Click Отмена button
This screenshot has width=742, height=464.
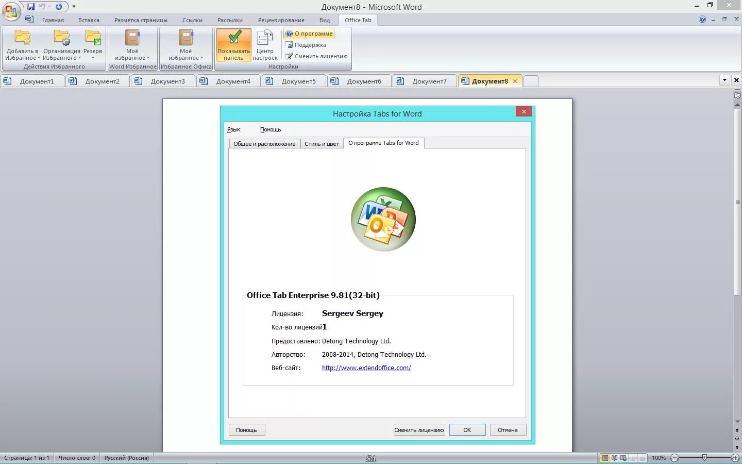pos(508,430)
